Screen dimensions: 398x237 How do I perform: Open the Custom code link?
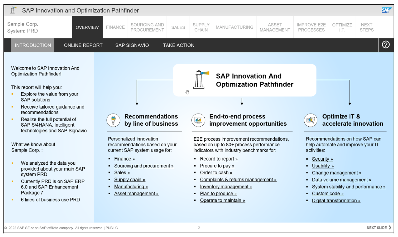click(328, 193)
